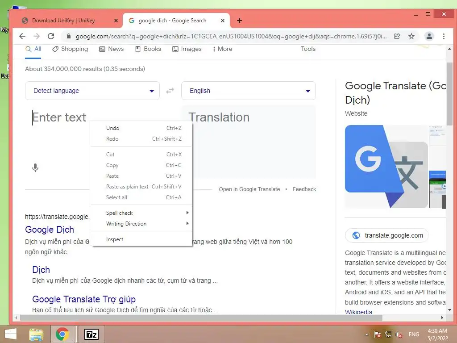Viewport: 457px width, 343px height.
Task: Click the browser forward arrow
Action: [x=37, y=36]
